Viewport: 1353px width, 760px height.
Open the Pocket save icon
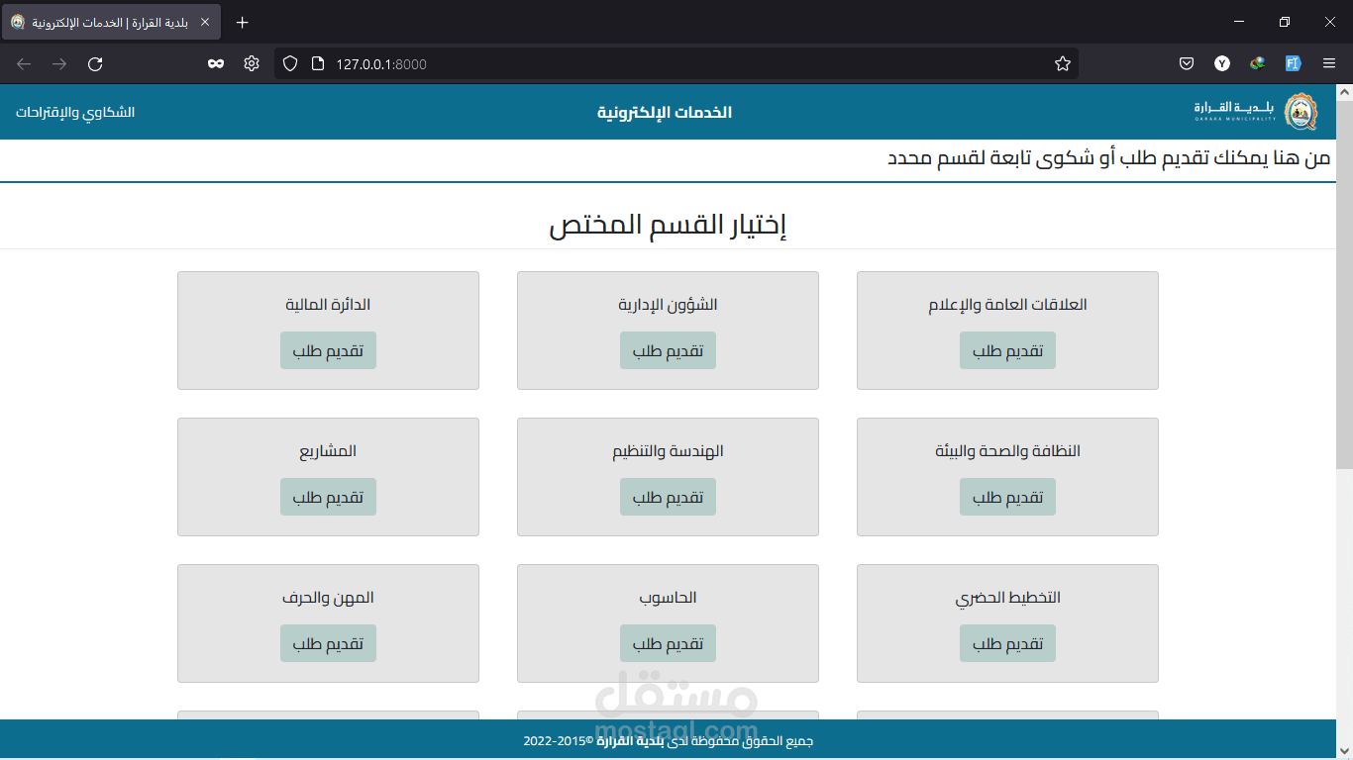[1186, 63]
